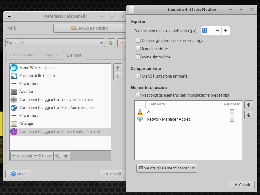Select Componente aggiuntivo indicatore row text
This screenshot has width=260, height=195.
(x=56, y=100)
